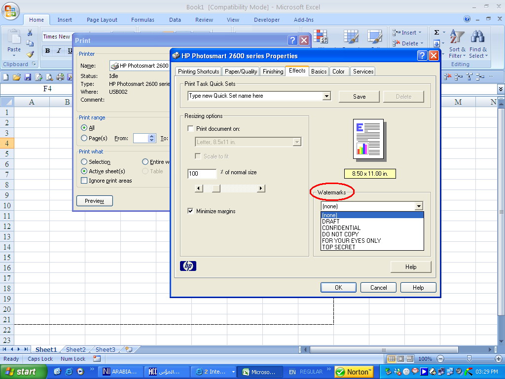505x379 pixels.
Task: Click the Fill down arrow icon
Action: (x=437, y=43)
